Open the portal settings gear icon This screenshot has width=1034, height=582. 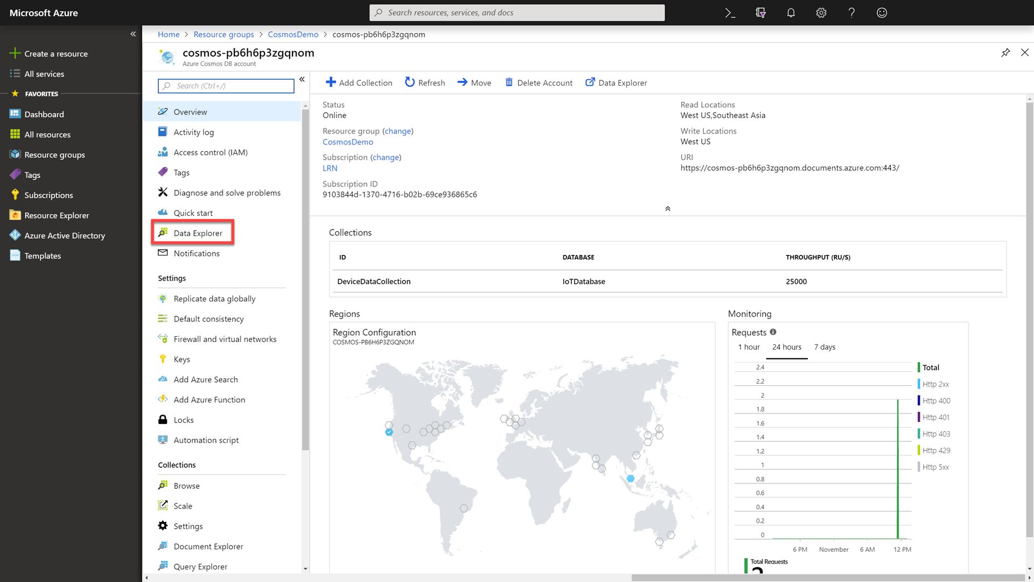(x=821, y=13)
